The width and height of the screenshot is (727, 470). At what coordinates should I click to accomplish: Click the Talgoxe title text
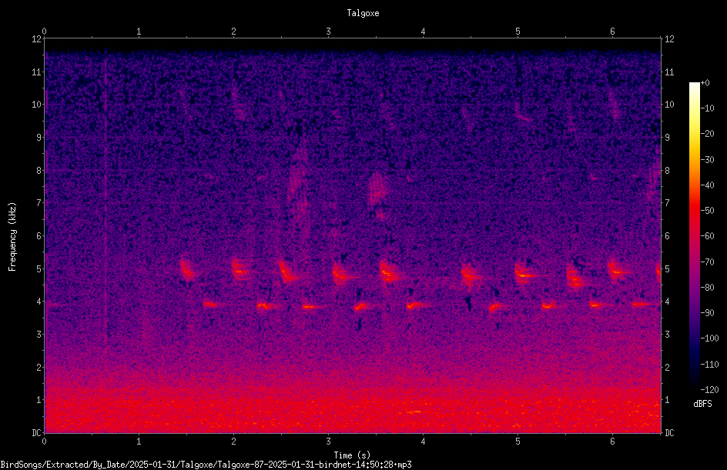(363, 13)
